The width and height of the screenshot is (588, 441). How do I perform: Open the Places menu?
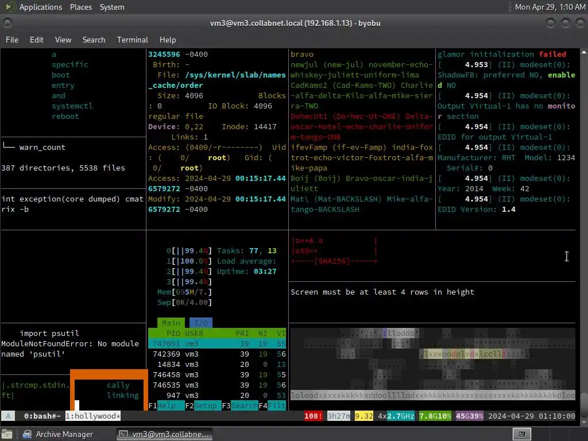tap(80, 7)
